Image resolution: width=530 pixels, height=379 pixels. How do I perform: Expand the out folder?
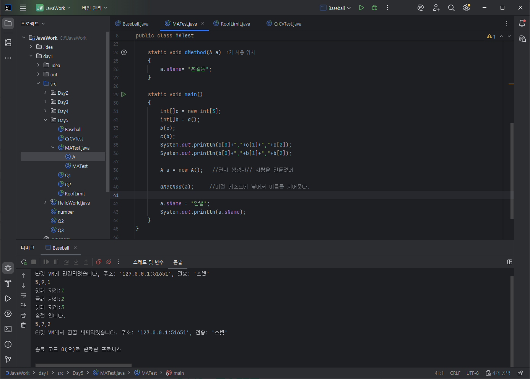[38, 74]
